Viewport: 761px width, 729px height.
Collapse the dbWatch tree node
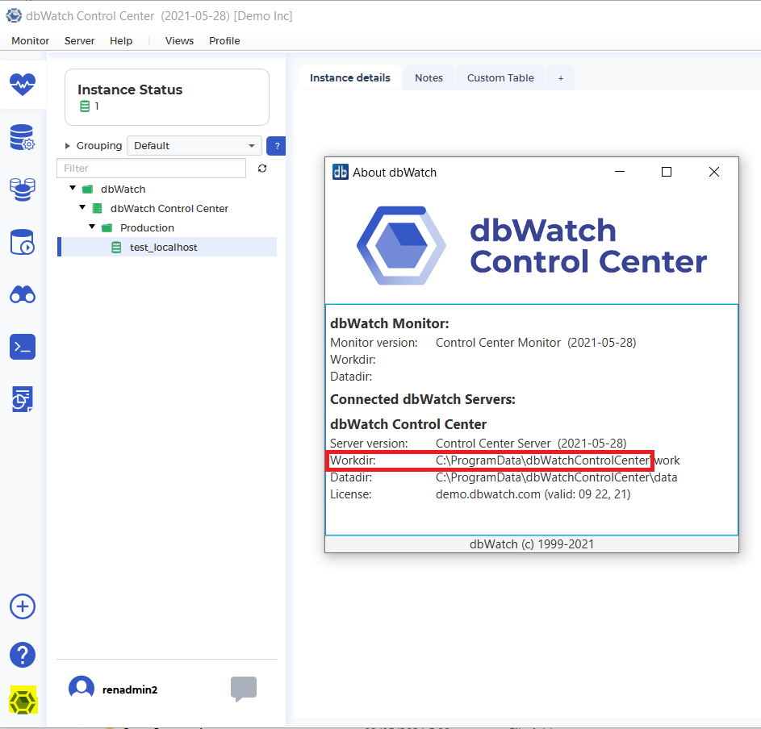point(73,188)
